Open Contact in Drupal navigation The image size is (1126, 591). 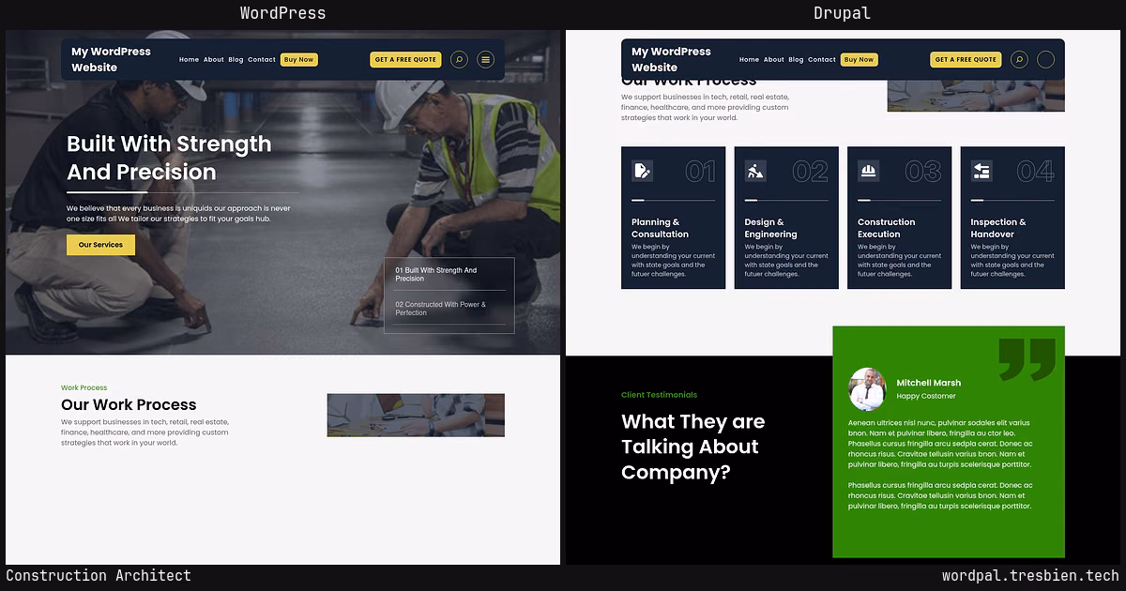(x=822, y=60)
